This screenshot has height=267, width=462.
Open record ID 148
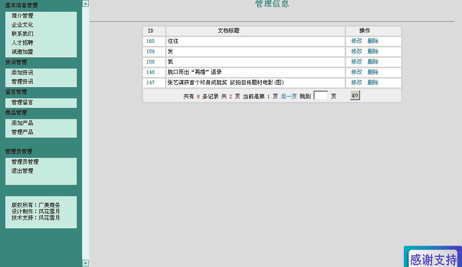tap(151, 72)
